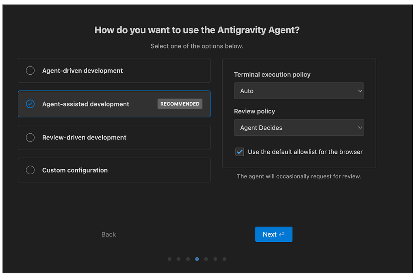416x279 pixels.
Task: Click 'The agent will occasionally request for review.' text
Action: coord(299,176)
